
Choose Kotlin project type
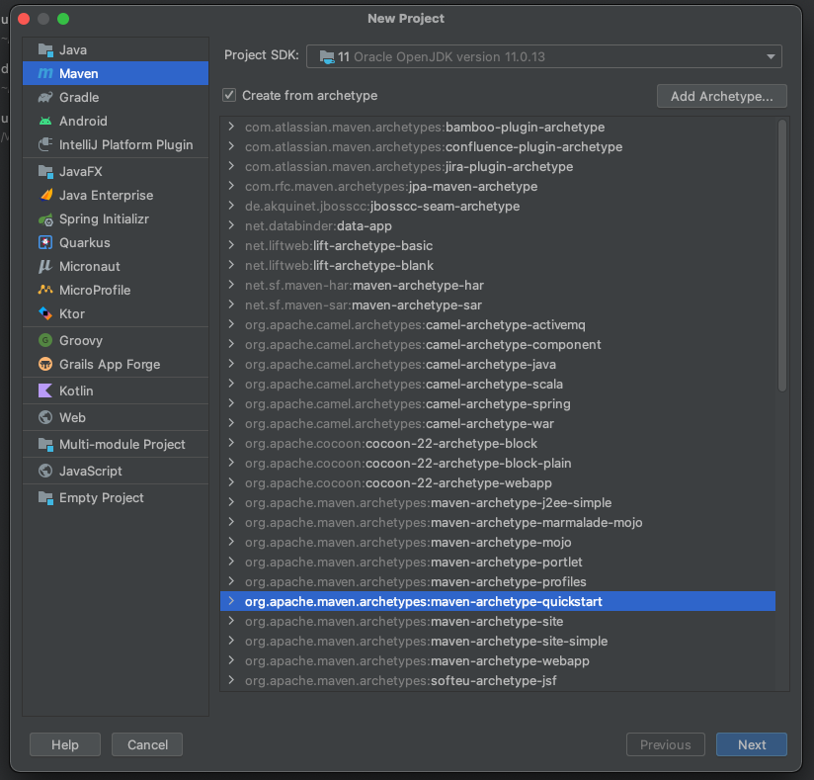(116, 390)
